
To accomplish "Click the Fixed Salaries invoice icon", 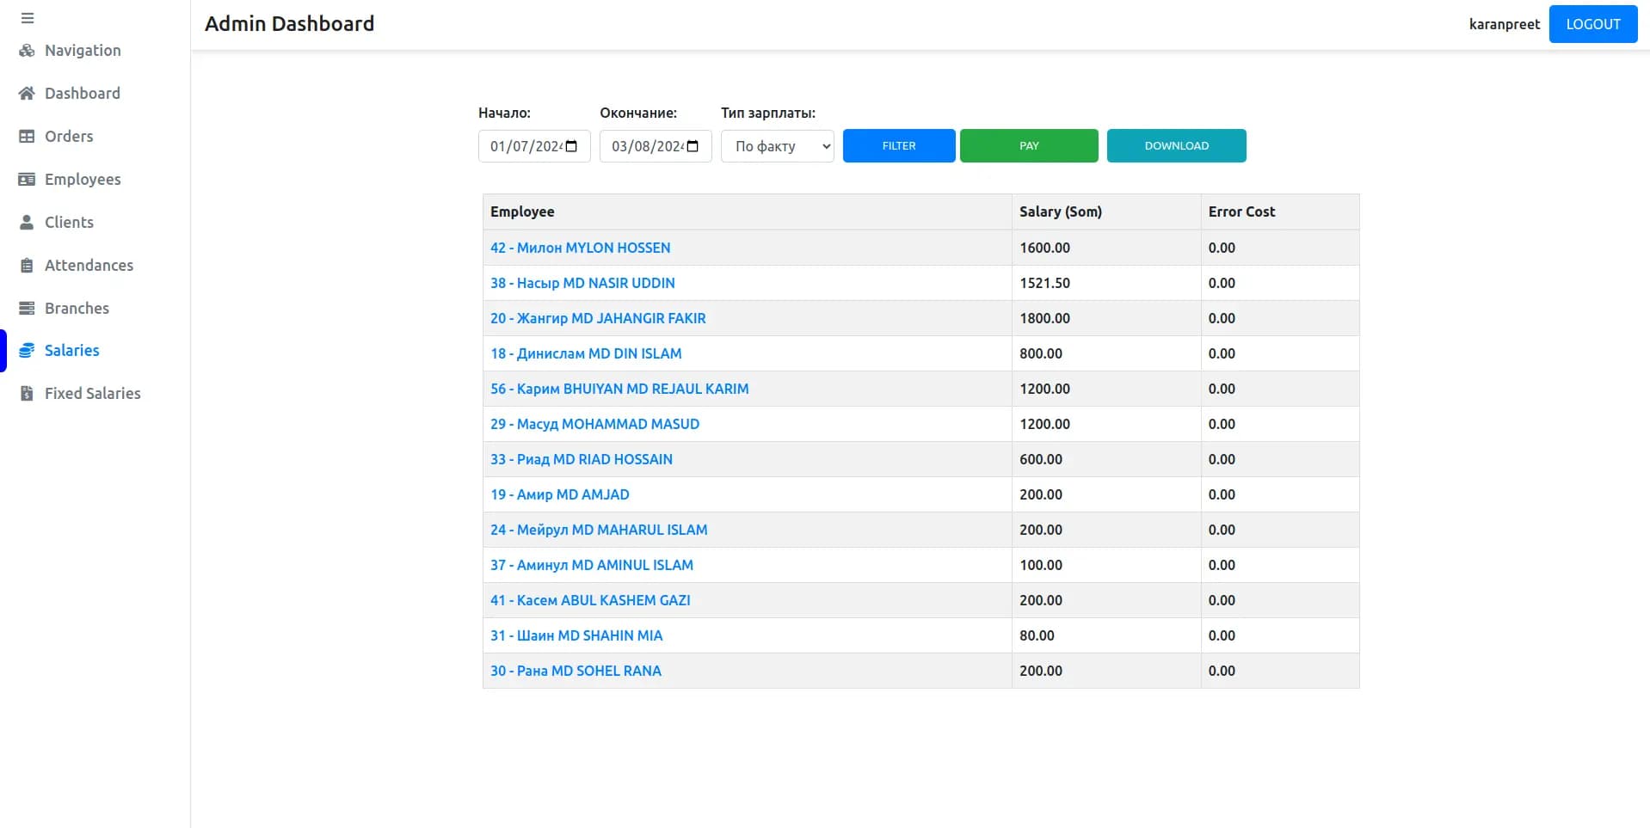I will [27, 394].
